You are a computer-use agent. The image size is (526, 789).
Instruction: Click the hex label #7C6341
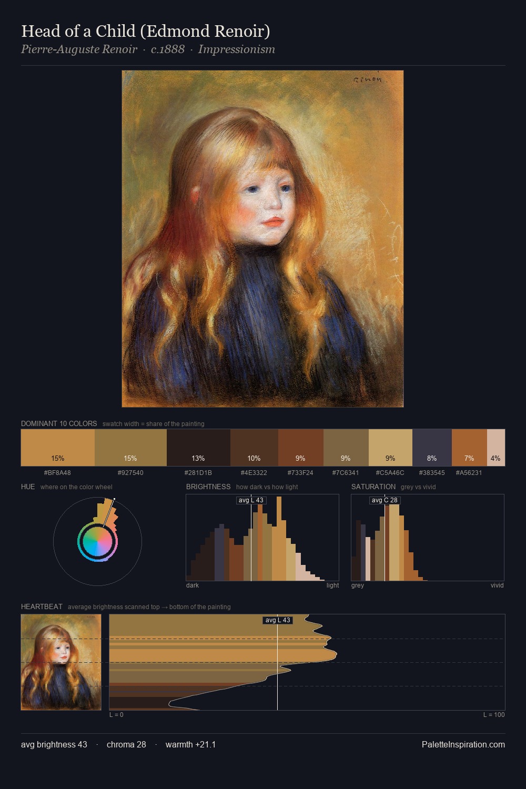(x=346, y=473)
